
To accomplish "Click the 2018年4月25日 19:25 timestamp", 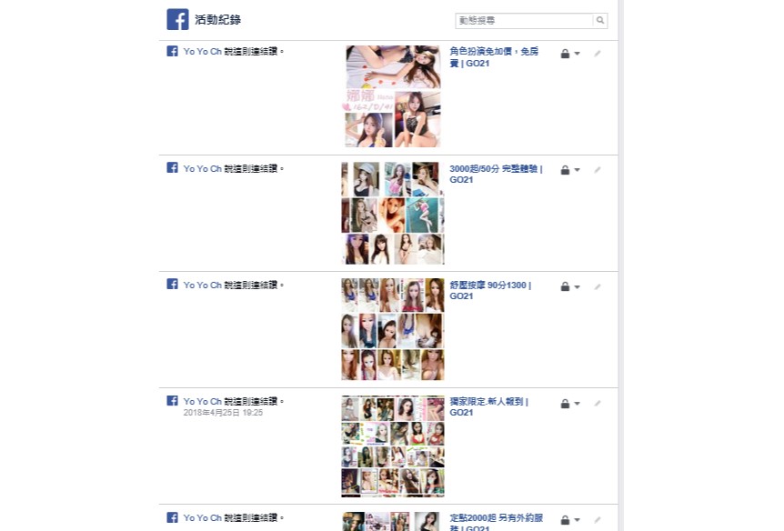I will pyautogui.click(x=223, y=413).
